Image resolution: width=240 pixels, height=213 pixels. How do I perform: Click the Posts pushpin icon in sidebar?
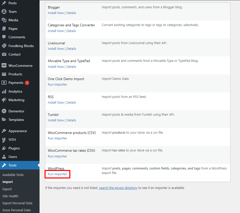(4, 3)
